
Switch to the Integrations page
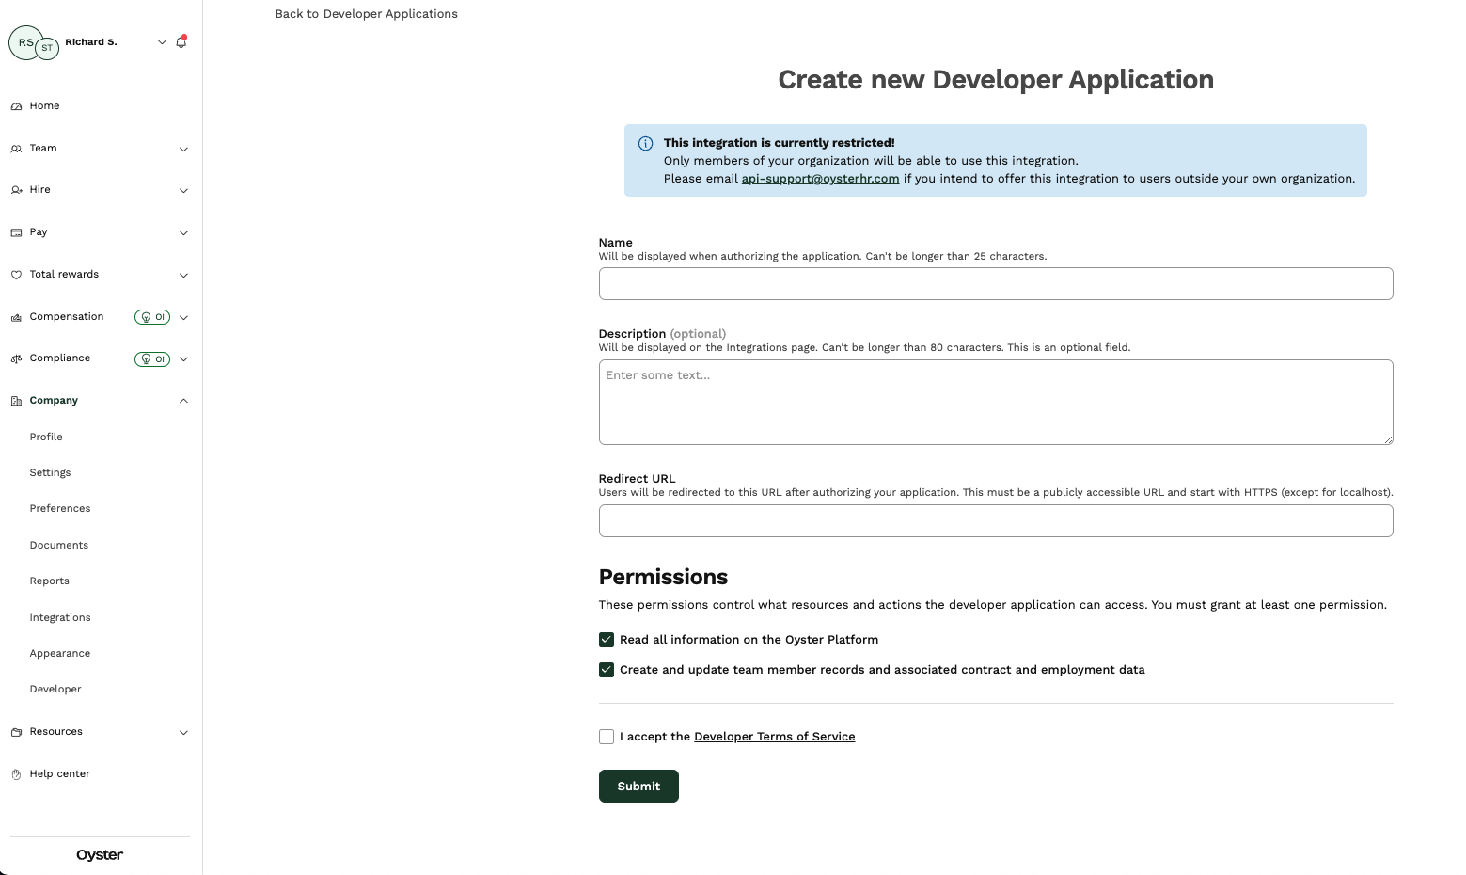coord(59,617)
